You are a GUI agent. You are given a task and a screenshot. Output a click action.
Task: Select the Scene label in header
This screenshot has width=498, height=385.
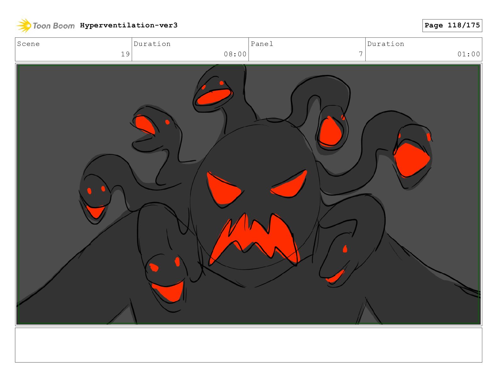[x=28, y=44]
